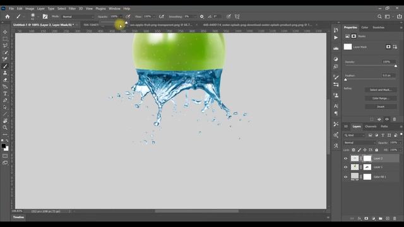This screenshot has width=404, height=227.
Task: Toggle lock image pixels brush icon
Action: pyautogui.click(x=359, y=150)
